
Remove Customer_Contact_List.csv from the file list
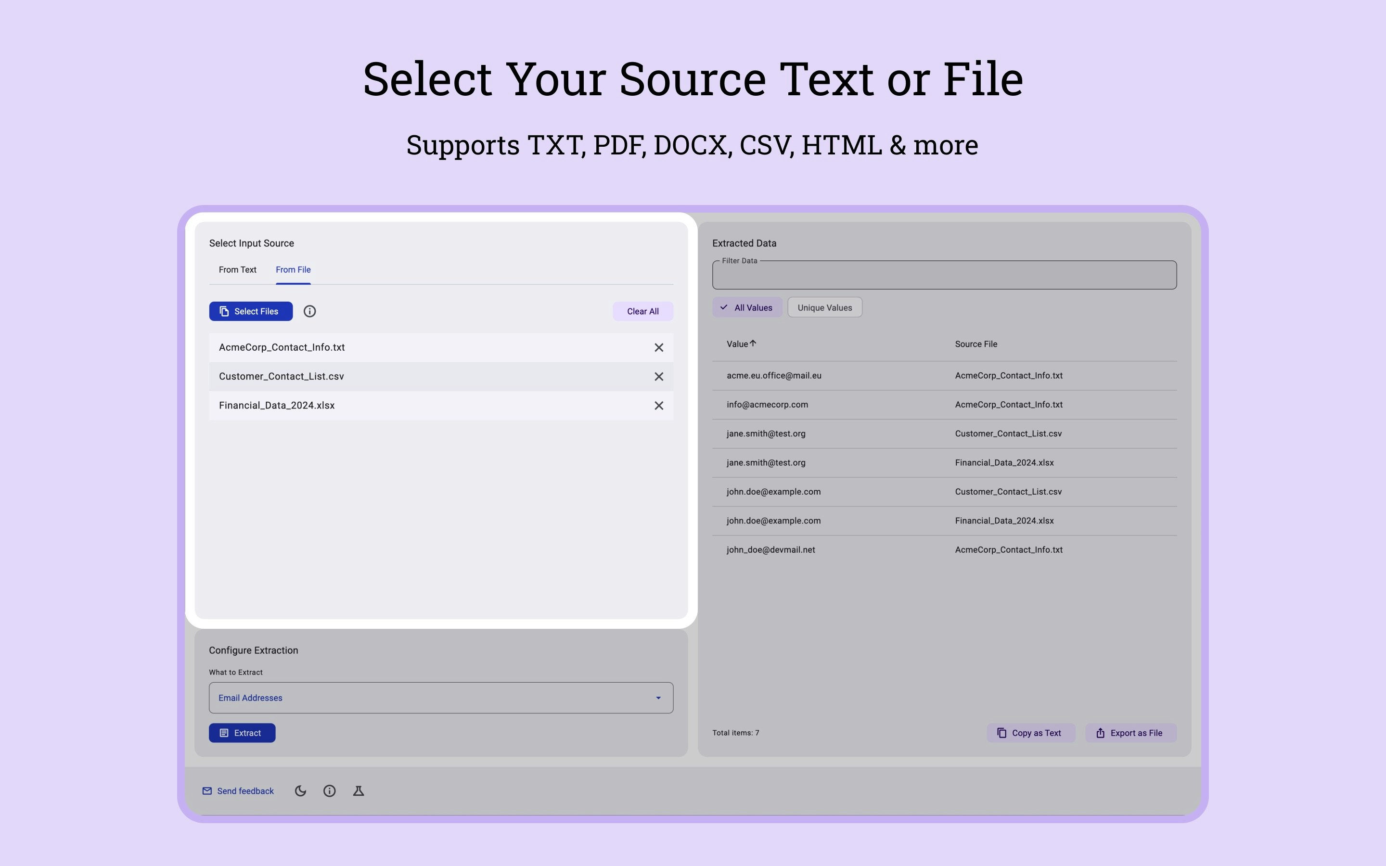(x=659, y=376)
